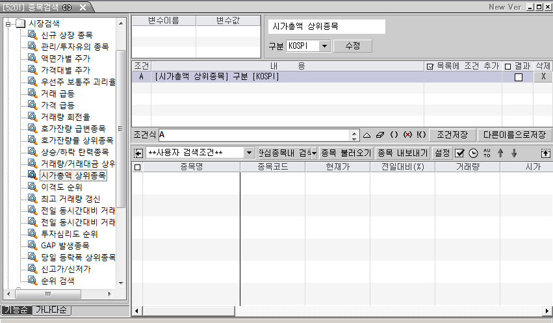Viewport: 553px width, 323px height.
Task: Toggle the 목록에 조건 추가 checkbox
Action: pos(430,66)
